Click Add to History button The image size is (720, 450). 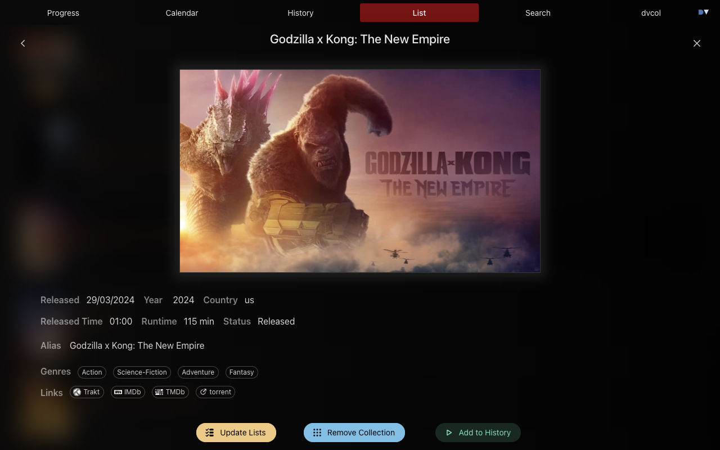478,433
